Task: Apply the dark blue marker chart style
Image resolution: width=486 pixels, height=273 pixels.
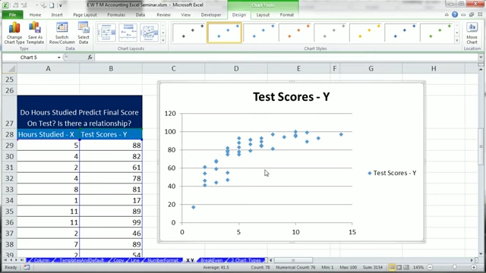Action: point(401,33)
